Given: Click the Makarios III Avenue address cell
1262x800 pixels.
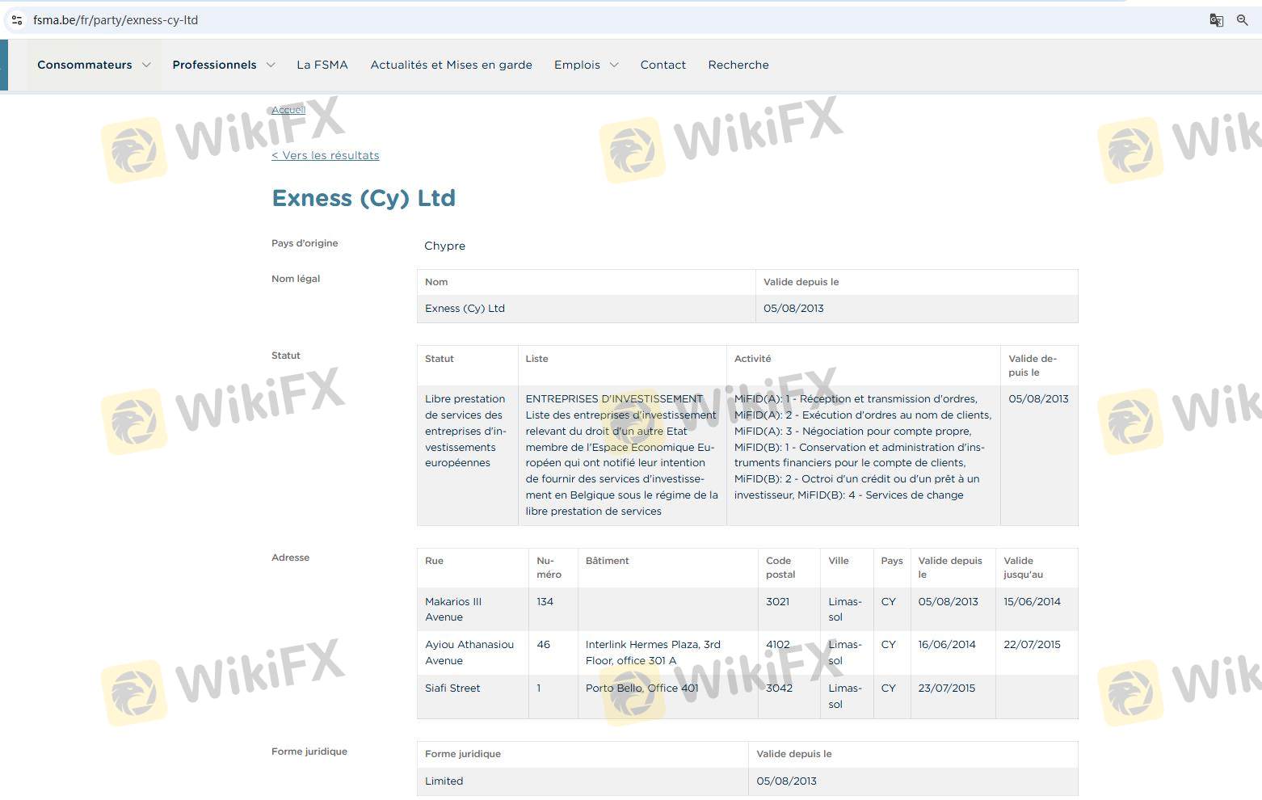Looking at the screenshot, I should 453,609.
